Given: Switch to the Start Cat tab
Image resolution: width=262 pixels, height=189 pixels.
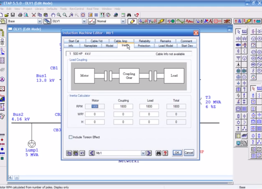Looking at the screenshot, I should click(74, 41).
